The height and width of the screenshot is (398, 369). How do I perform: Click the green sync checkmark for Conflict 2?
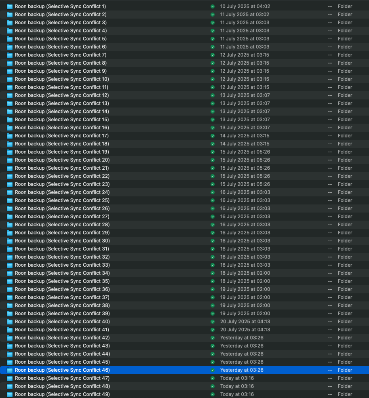(213, 15)
